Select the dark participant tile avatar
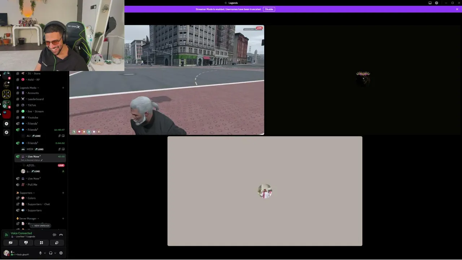The height and width of the screenshot is (260, 462). 363,79
